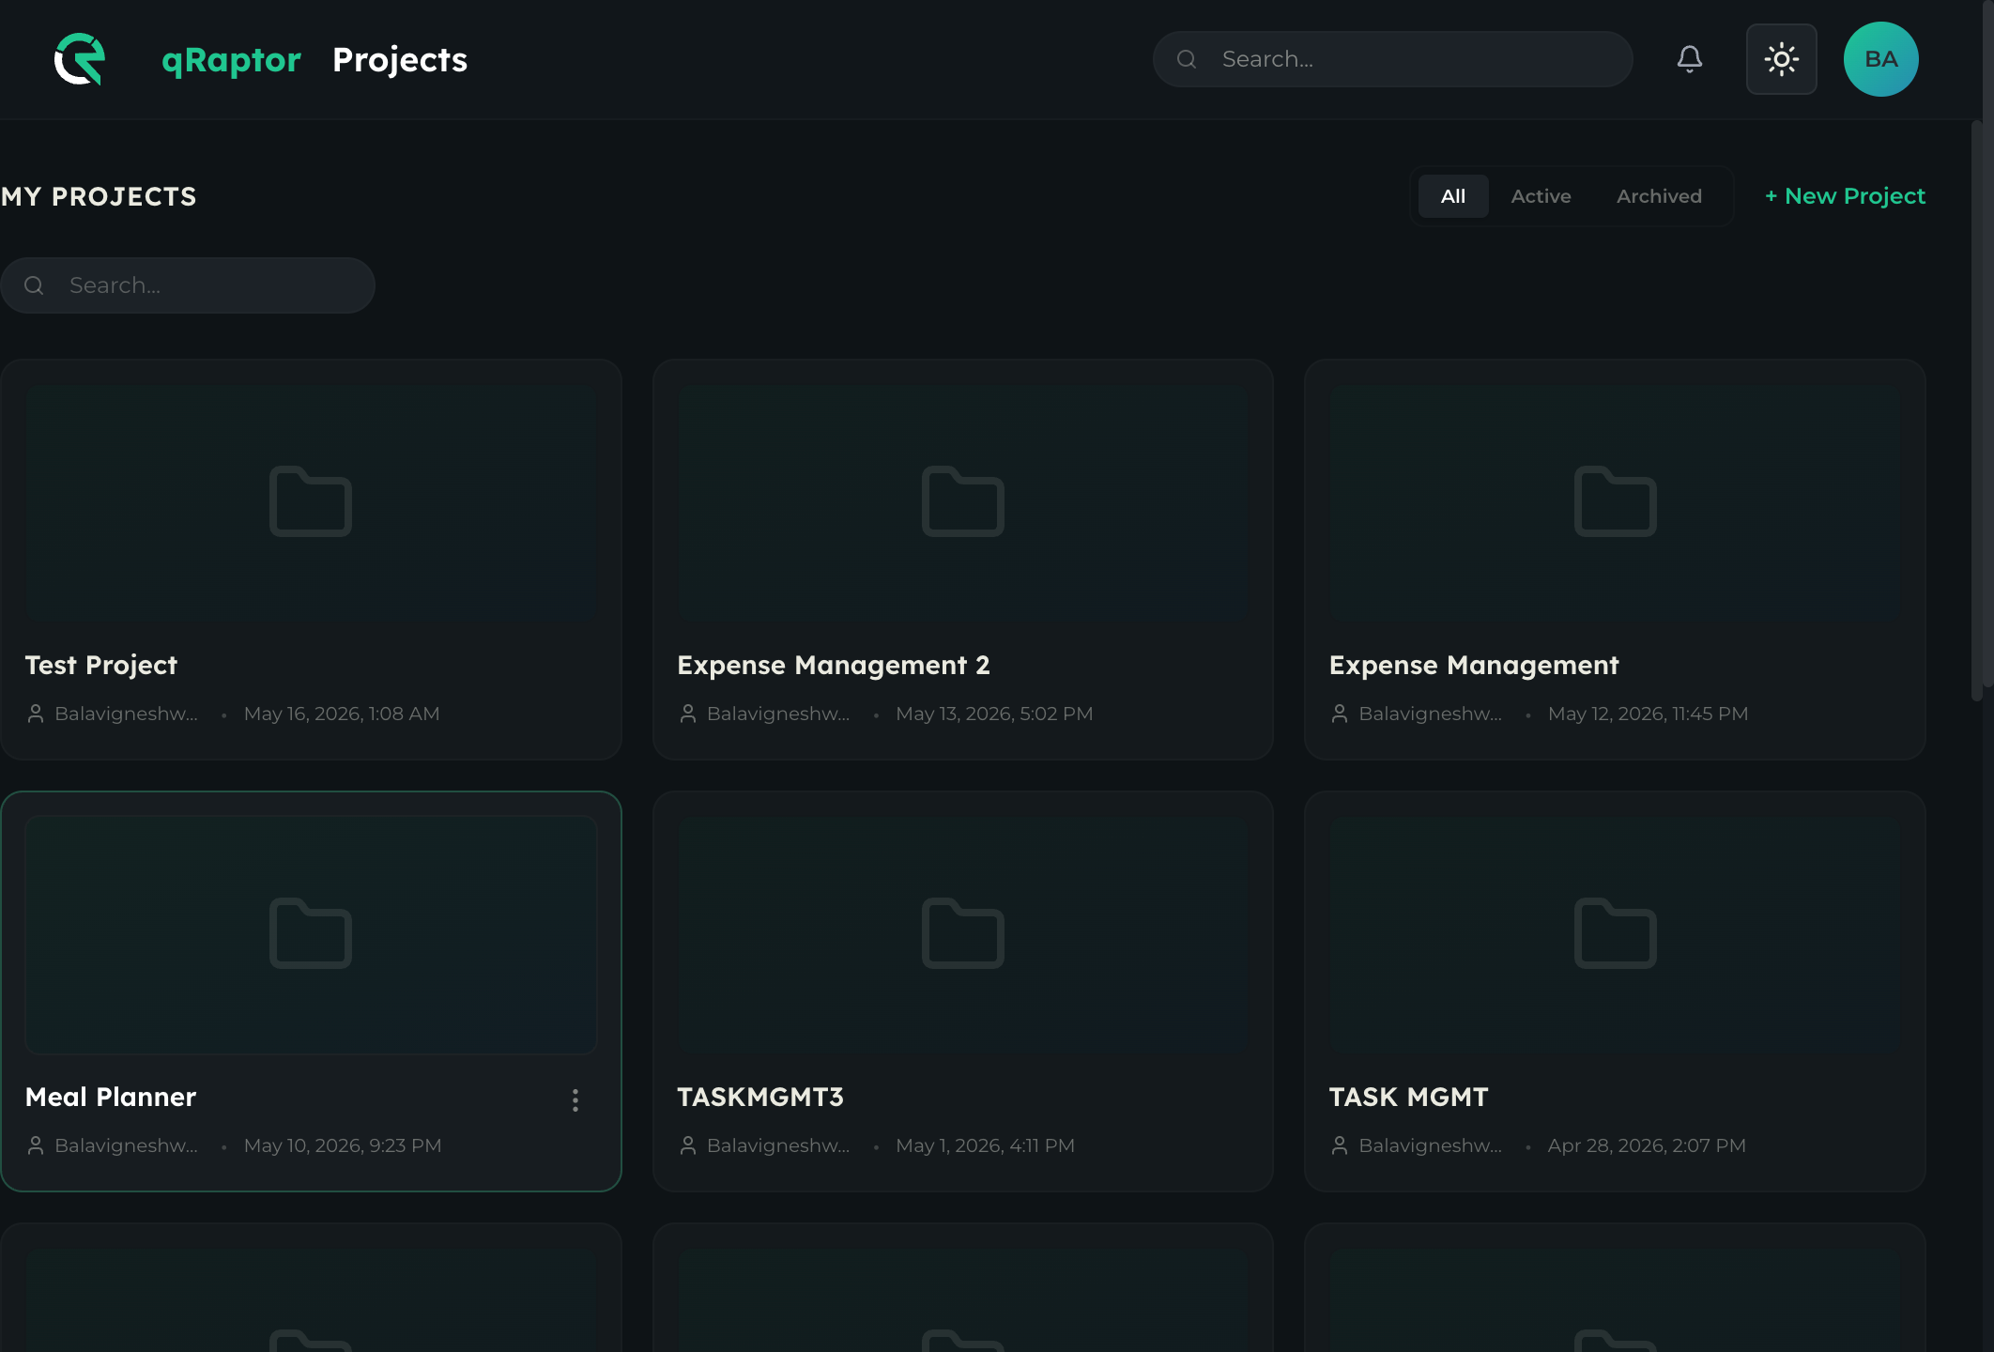Open the TASKMGMT3 title
This screenshot has width=1994, height=1352.
760,1097
